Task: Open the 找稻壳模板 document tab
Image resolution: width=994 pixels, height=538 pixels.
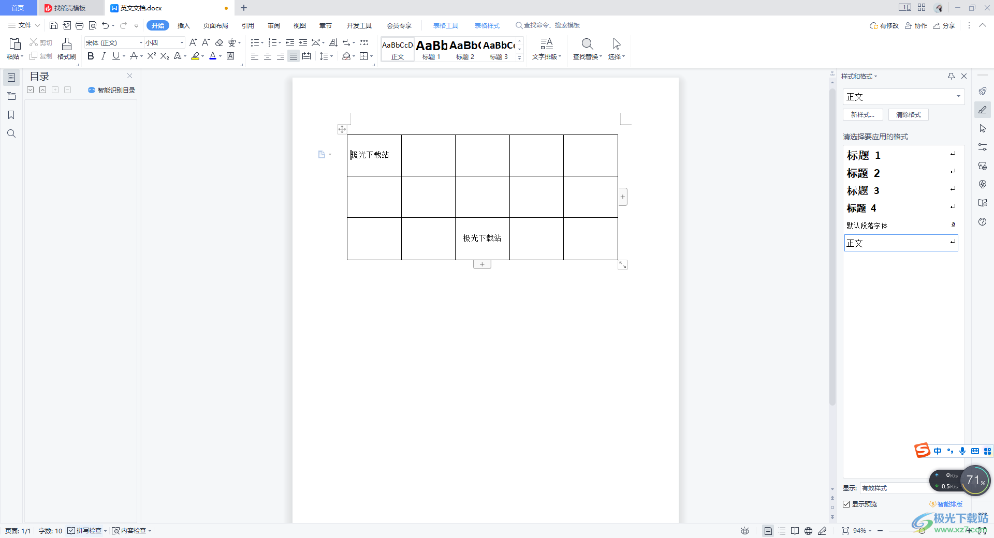Action: (x=70, y=8)
